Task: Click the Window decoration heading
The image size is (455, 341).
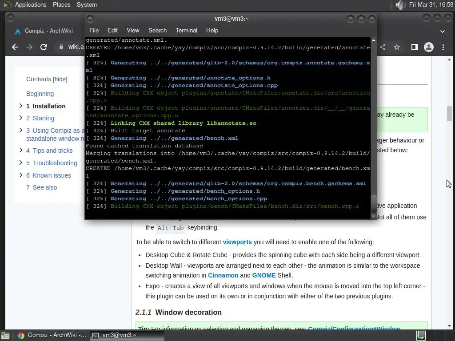Action: tap(188, 312)
